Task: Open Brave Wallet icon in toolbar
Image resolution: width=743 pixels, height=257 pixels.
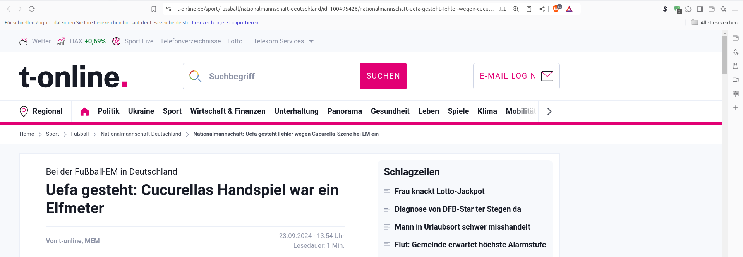Action: 712,9
